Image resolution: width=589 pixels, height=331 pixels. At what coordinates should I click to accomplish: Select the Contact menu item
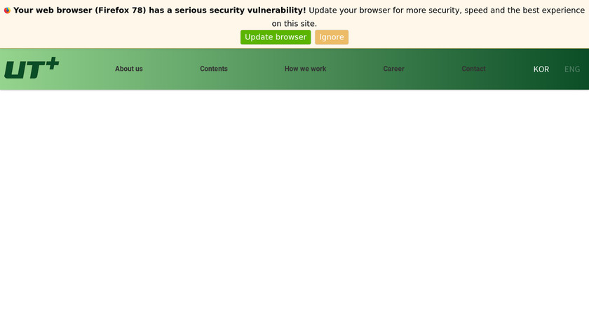[x=473, y=69]
